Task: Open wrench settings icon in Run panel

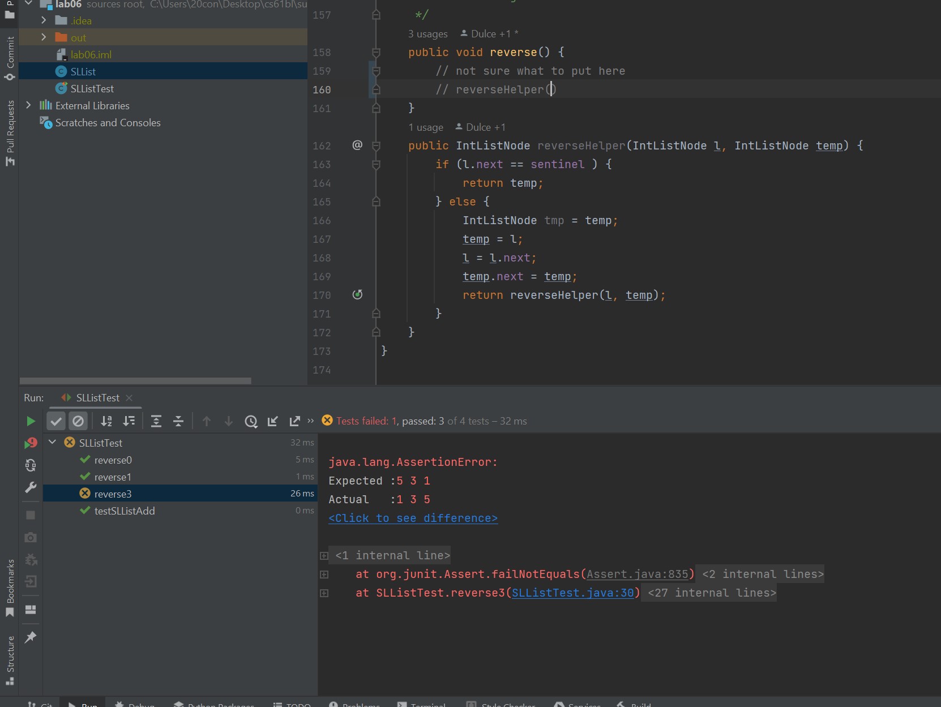Action: coord(31,487)
